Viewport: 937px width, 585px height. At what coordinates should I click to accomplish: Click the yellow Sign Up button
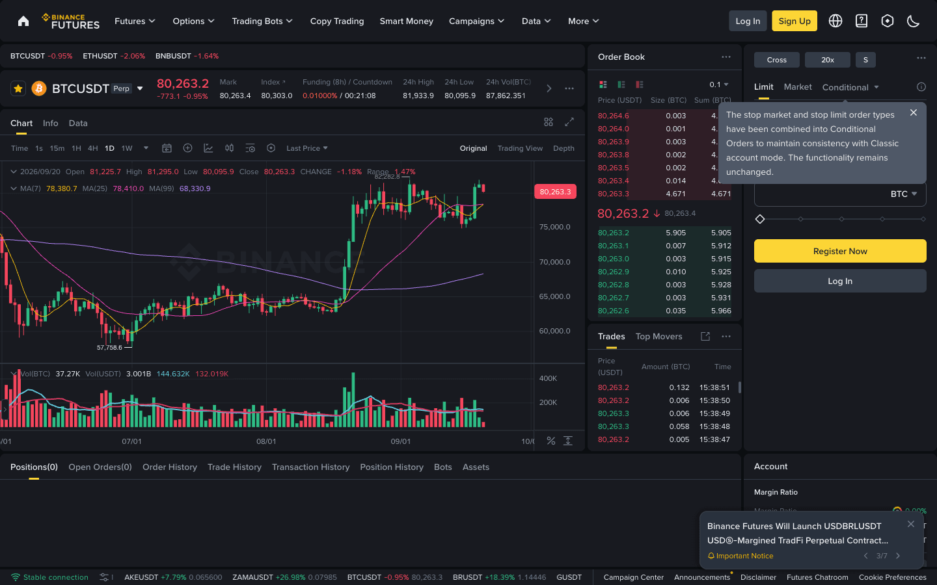coord(794,21)
